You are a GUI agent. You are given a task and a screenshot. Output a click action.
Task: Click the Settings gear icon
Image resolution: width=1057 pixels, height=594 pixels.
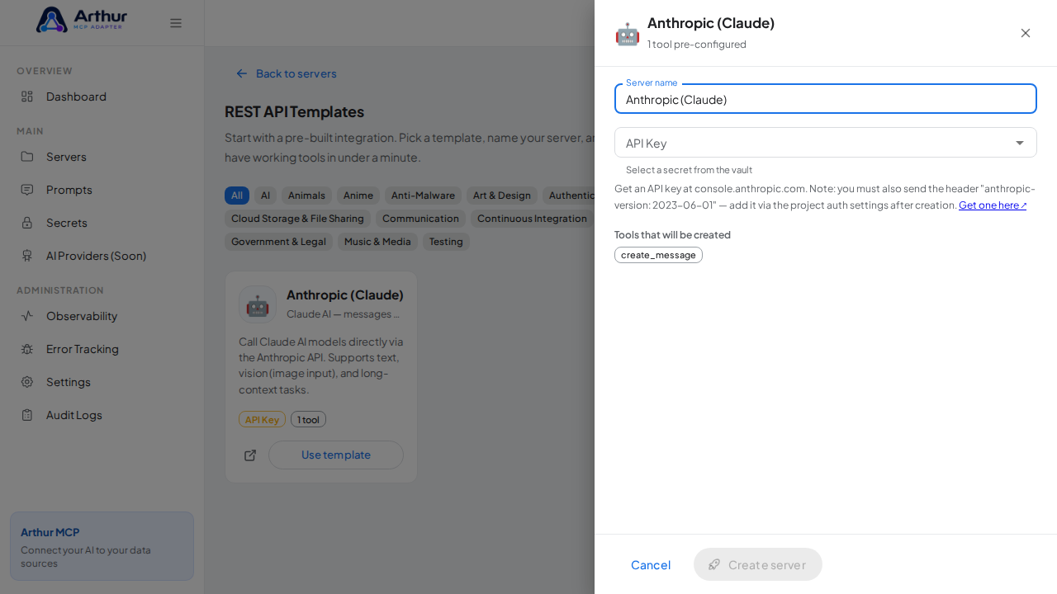[27, 382]
